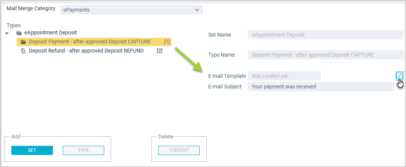The height and width of the screenshot is (167, 406).
Task: Collapse the eAppointment Deposit tree node
Action: tap(7, 33)
